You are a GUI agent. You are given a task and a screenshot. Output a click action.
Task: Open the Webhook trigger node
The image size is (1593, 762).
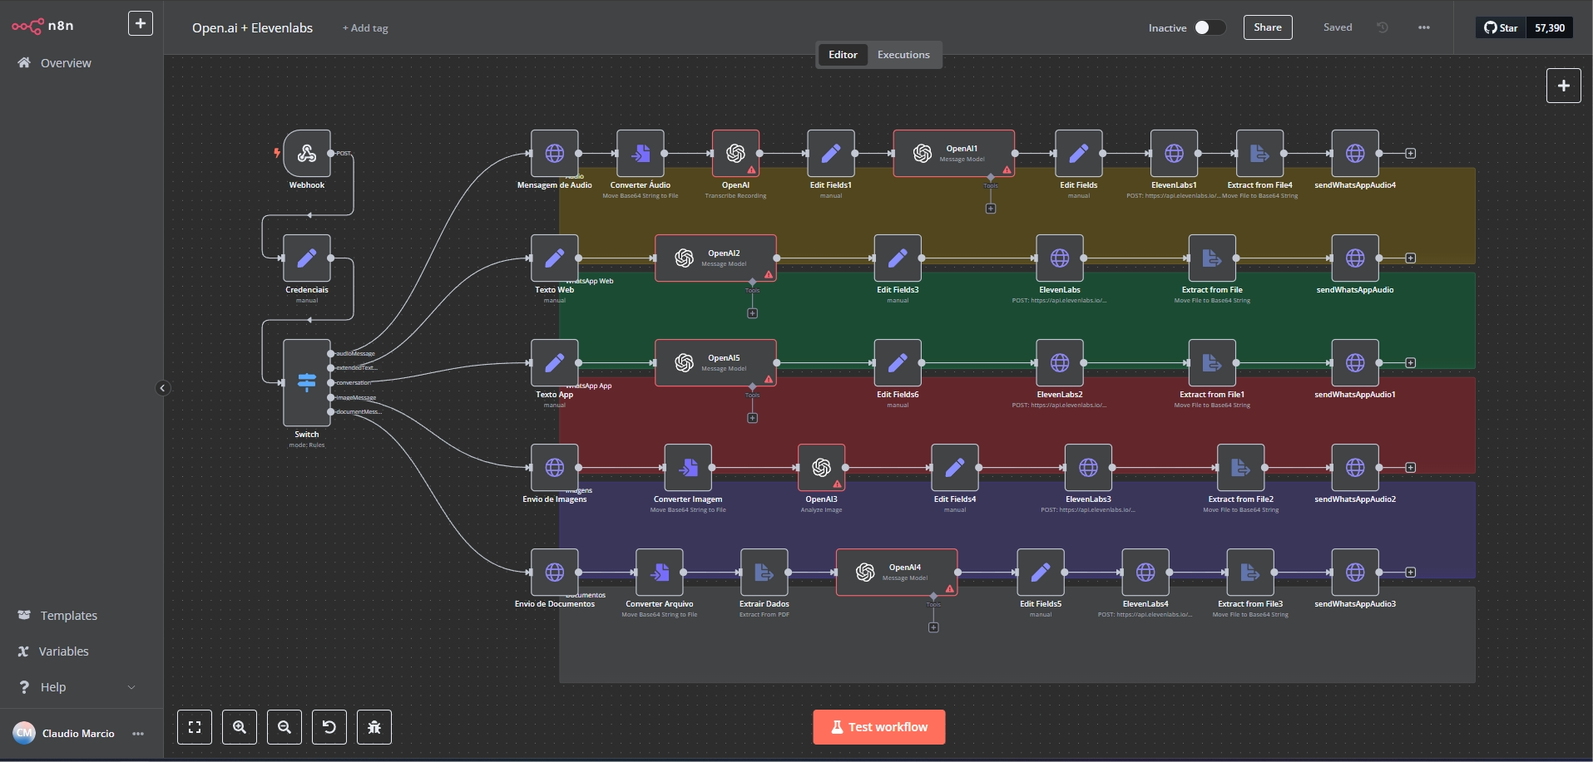coord(307,153)
